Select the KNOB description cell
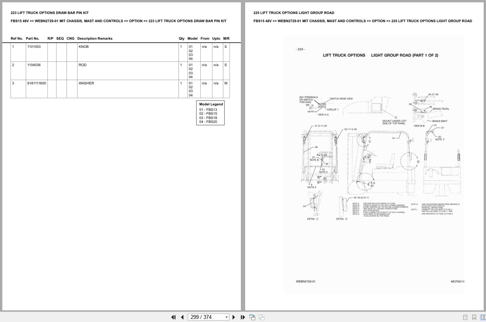This screenshot has height=322, width=486. (127, 52)
